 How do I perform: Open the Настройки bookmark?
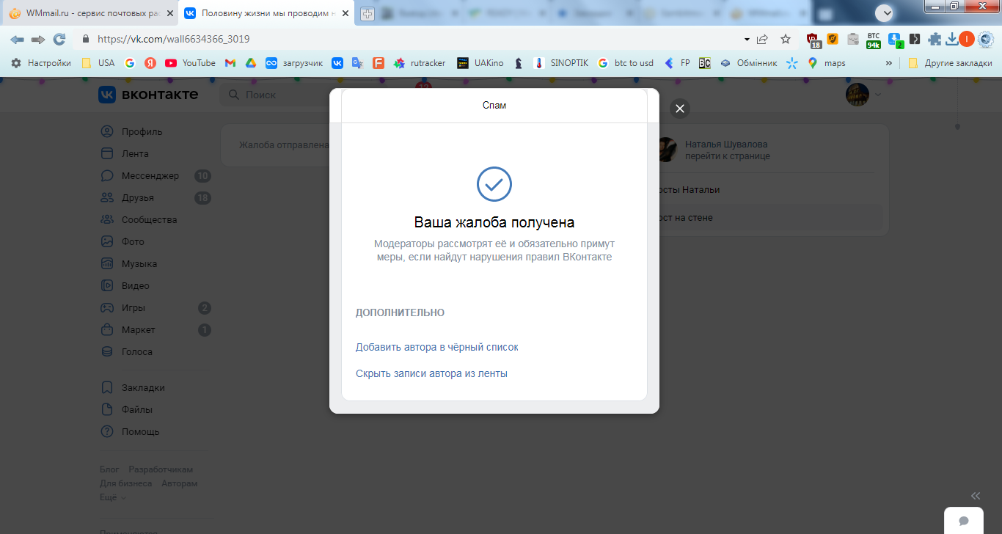coord(41,63)
